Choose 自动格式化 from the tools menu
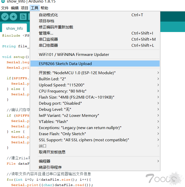Screen dimensions: 185x187 click(x=95, y=15)
